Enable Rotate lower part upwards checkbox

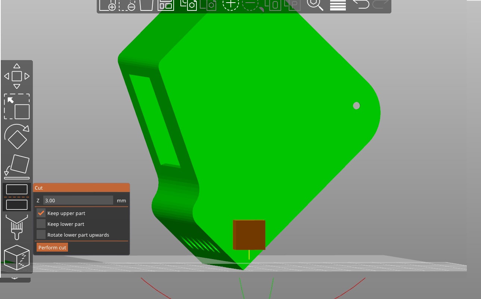[x=41, y=235]
